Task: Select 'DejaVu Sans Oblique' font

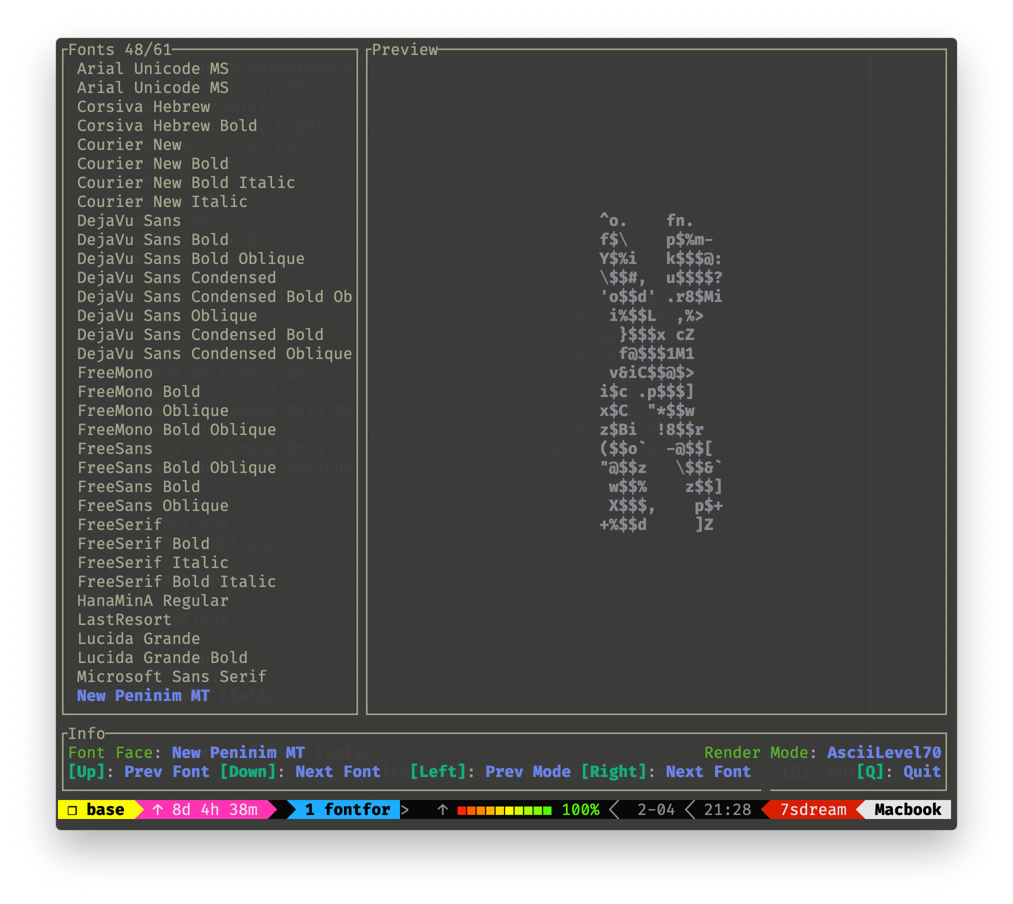Action: pos(167,315)
